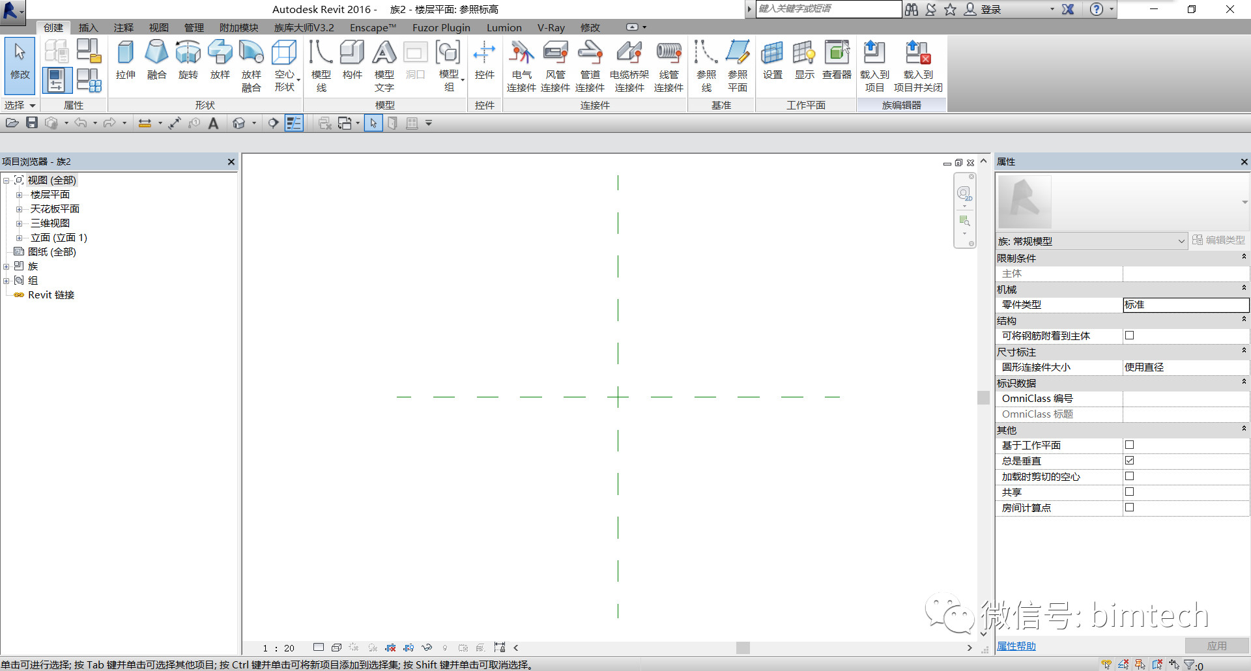This screenshot has height=671, width=1251.
Task: Choose the 放样 (Sweep) tool
Action: [x=220, y=59]
